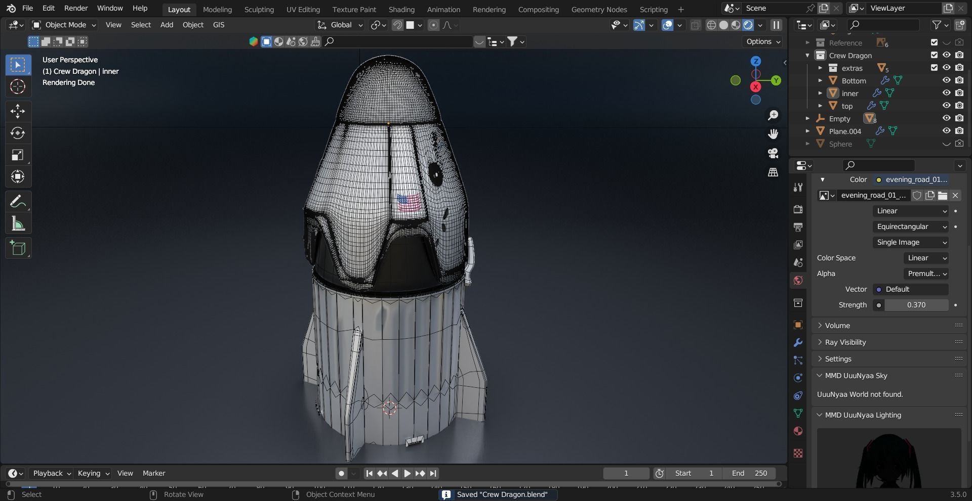Switch perspective/orthographic grid icon
This screenshot has width=972, height=501.
pos(773,172)
